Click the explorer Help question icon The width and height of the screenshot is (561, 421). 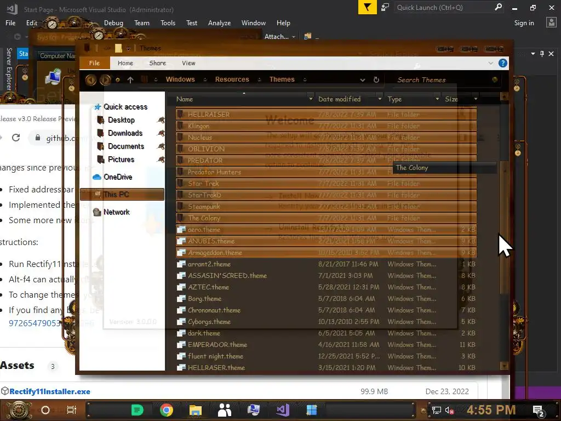[x=503, y=64]
